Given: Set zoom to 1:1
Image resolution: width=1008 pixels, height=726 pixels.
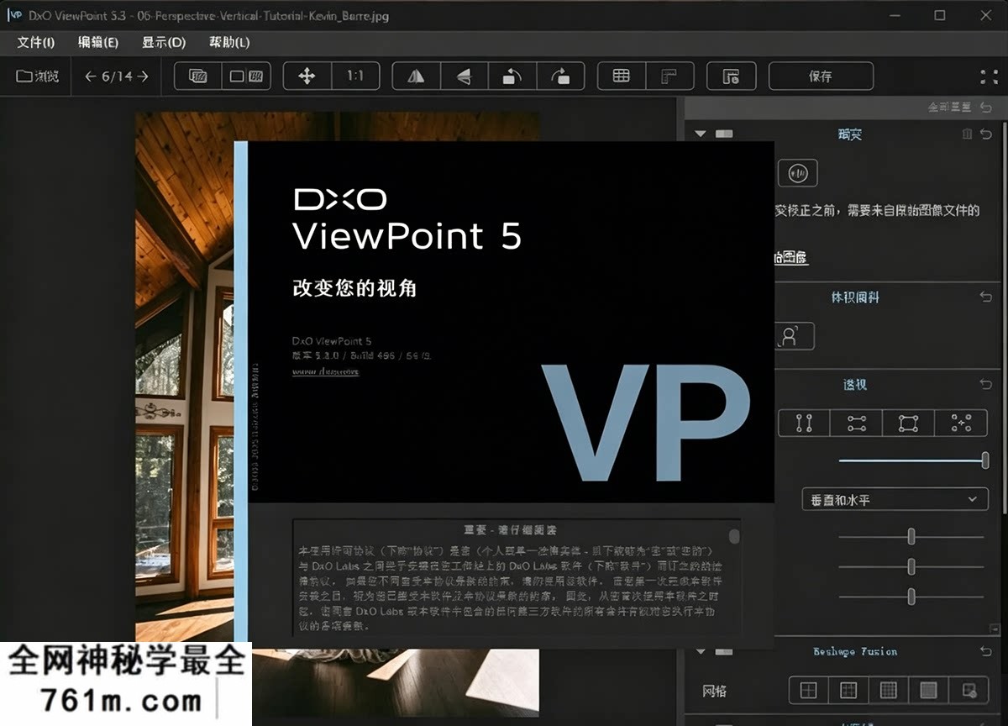Looking at the screenshot, I should [354, 76].
